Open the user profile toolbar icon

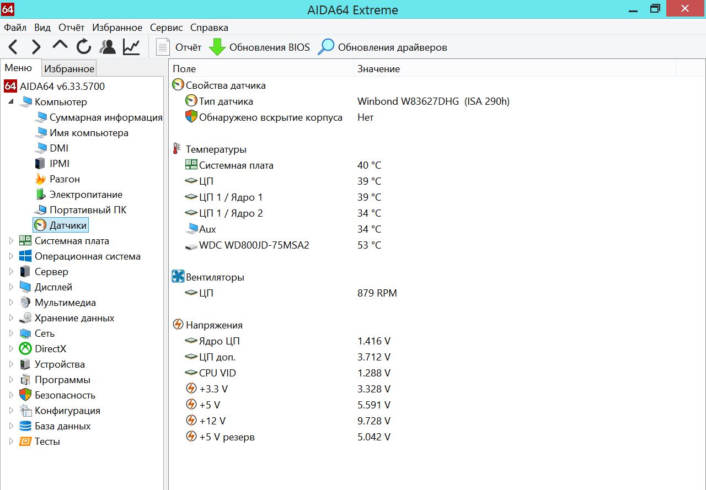(108, 47)
